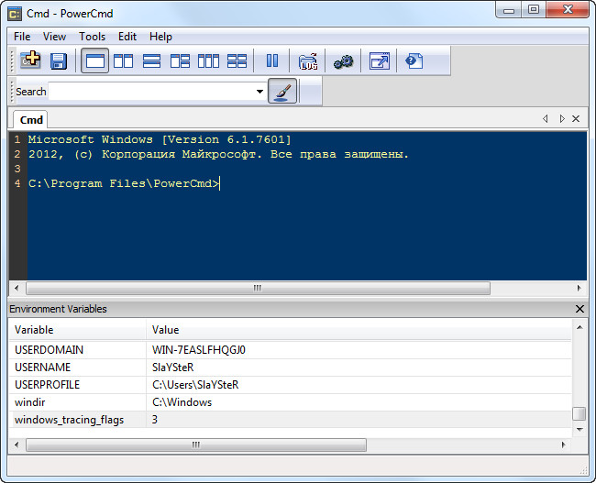Click the Search input field
This screenshot has width=596, height=483.
point(151,92)
